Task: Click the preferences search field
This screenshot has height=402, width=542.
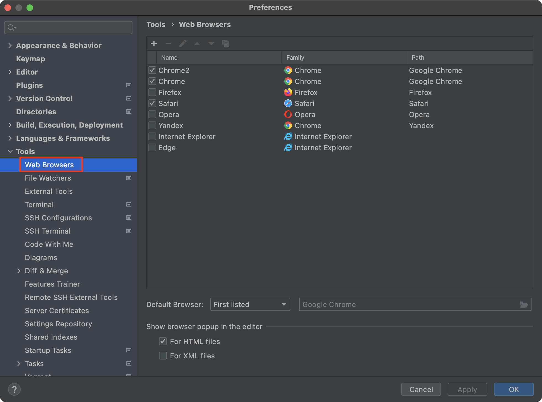Action: 72,28
